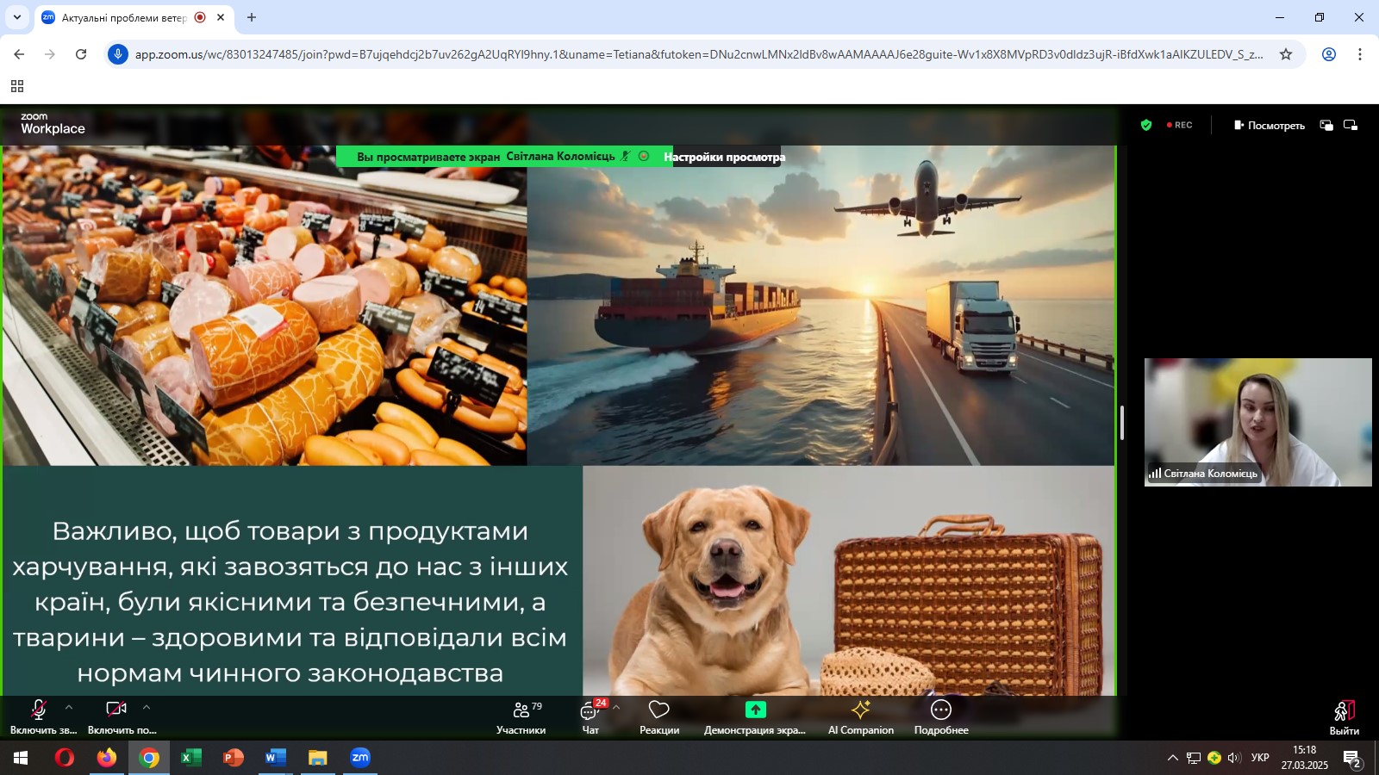Expand video options arrow next to camera

point(147,707)
